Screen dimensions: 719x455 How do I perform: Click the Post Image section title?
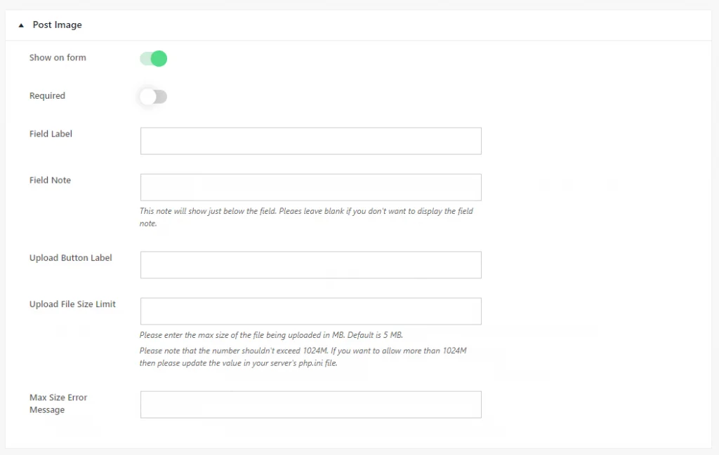[58, 25]
